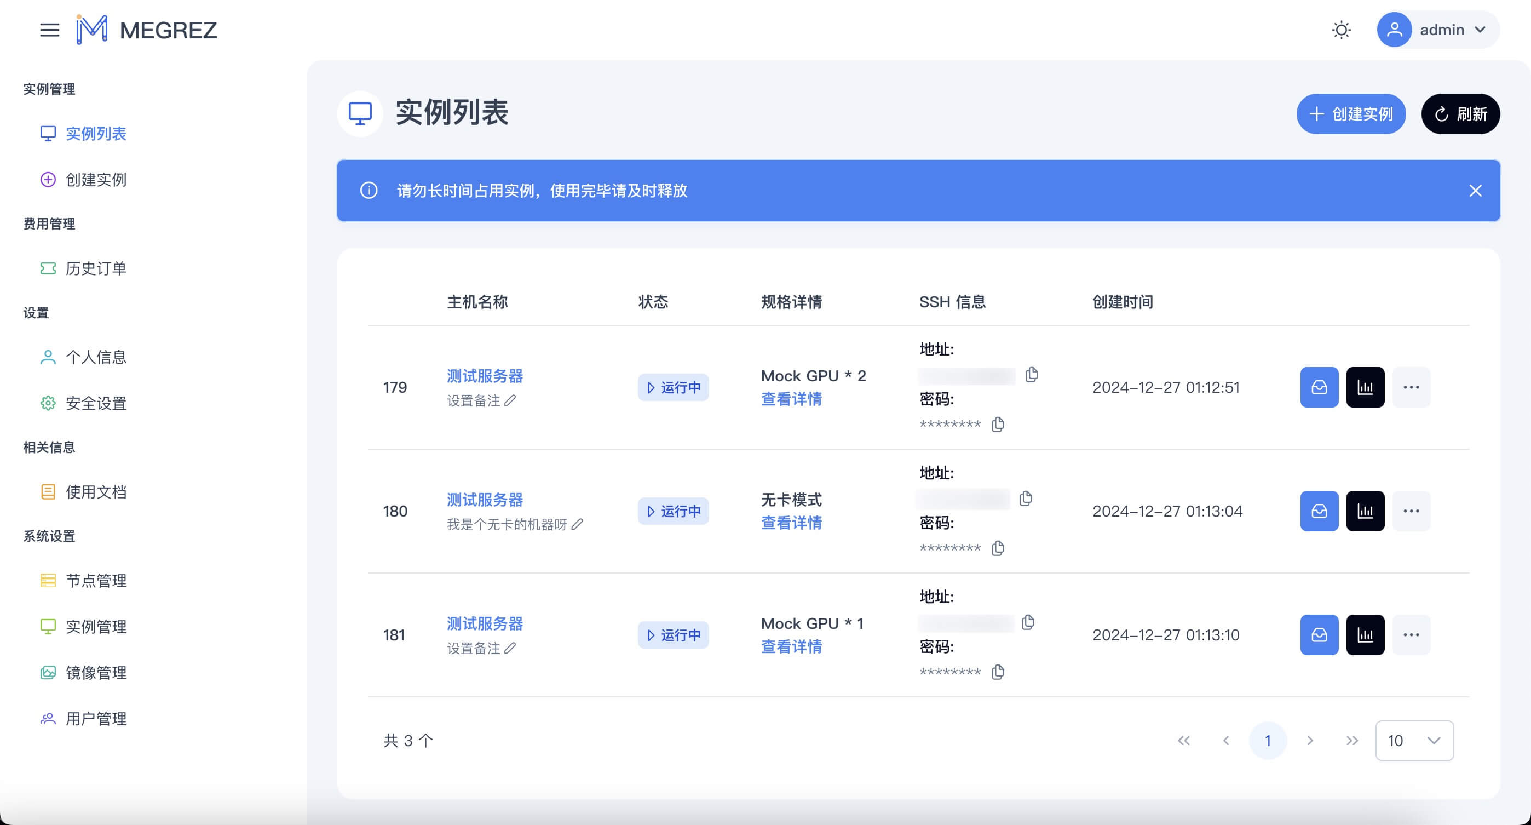Click monitoring chart icon for instance 179

tap(1365, 387)
